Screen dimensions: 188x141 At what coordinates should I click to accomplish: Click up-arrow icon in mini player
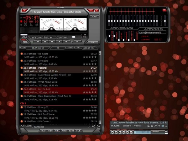pyautogui.click(x=166, y=126)
